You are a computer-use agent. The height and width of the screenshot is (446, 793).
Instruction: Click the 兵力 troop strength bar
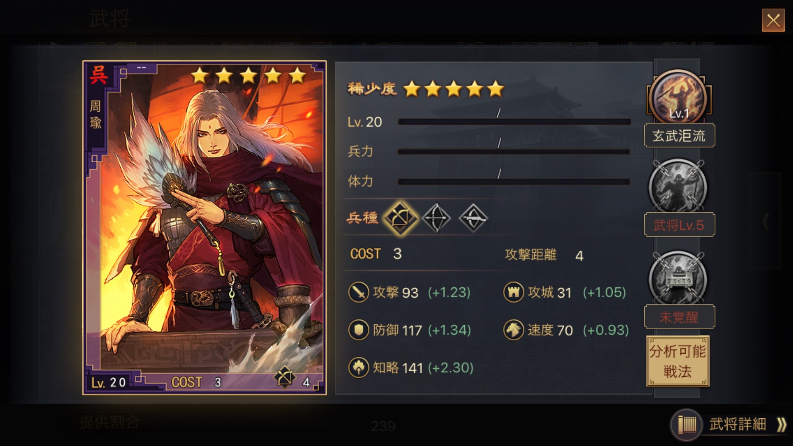coord(514,152)
